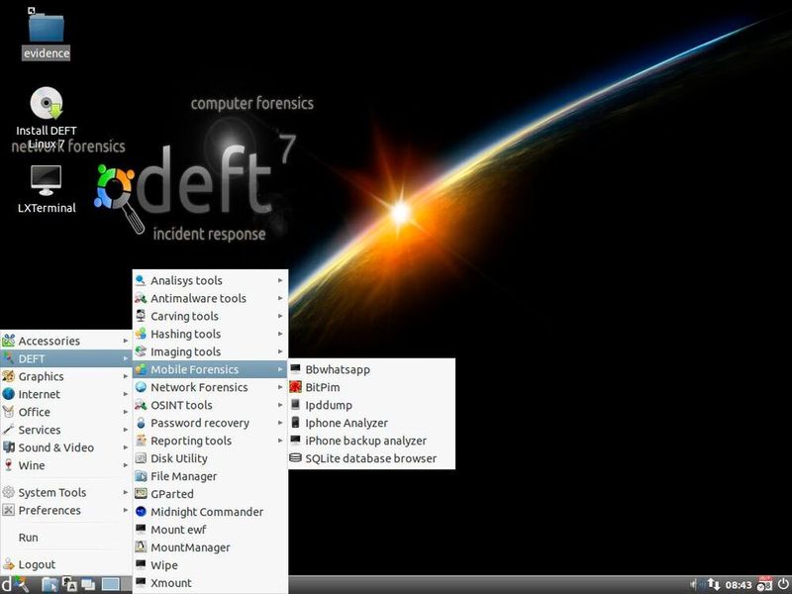Click the keyboard layout icon in the taskbar
792x594 pixels.
click(69, 584)
